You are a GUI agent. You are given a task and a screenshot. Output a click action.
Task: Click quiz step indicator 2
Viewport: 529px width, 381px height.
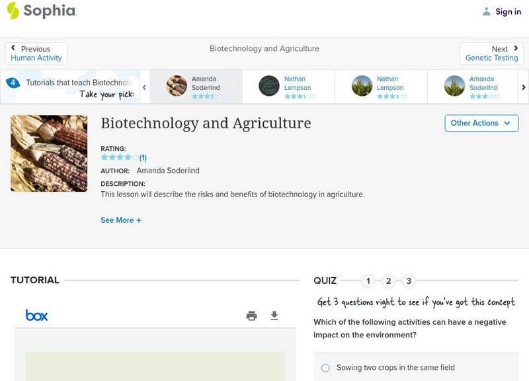389,280
